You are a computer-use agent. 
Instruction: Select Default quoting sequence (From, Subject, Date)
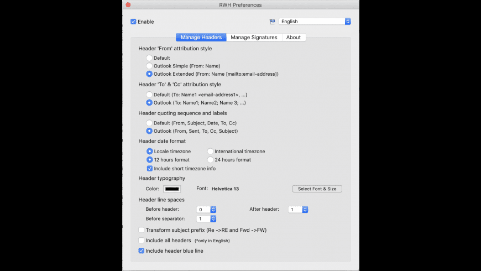point(149,123)
